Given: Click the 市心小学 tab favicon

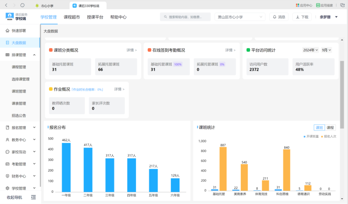Looking at the screenshot, I should [37, 5].
